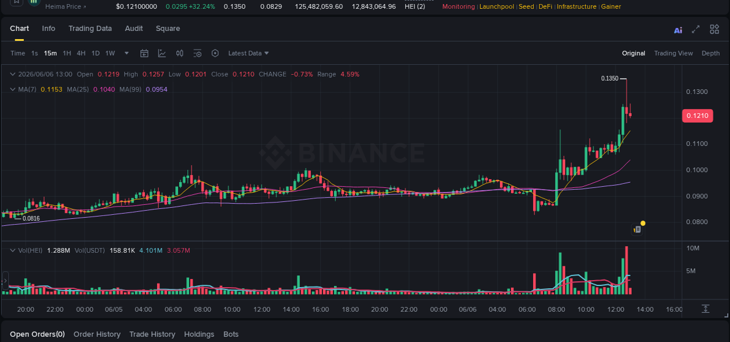This screenshot has width=730, height=342.
Task: Add pair to favorites star
Action: pyautogui.click(x=16, y=2)
